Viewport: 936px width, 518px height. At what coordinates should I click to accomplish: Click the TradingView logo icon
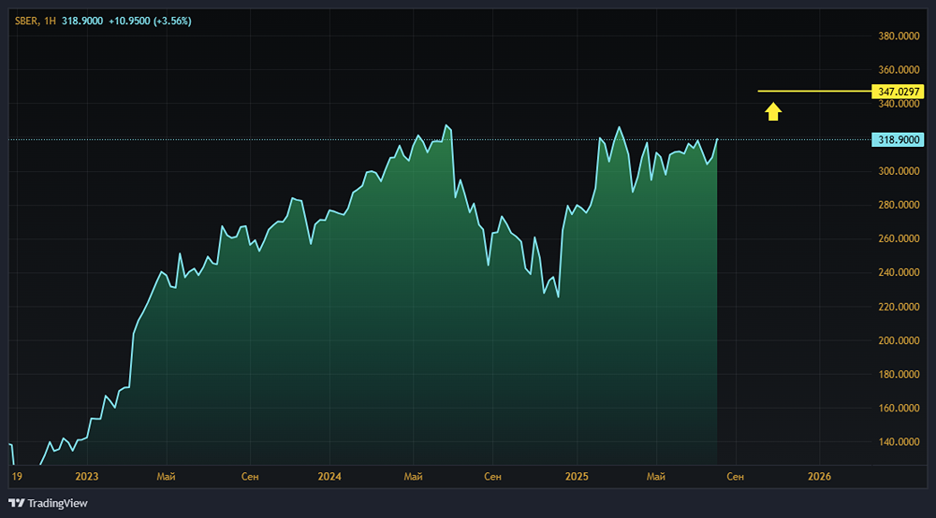(16, 503)
